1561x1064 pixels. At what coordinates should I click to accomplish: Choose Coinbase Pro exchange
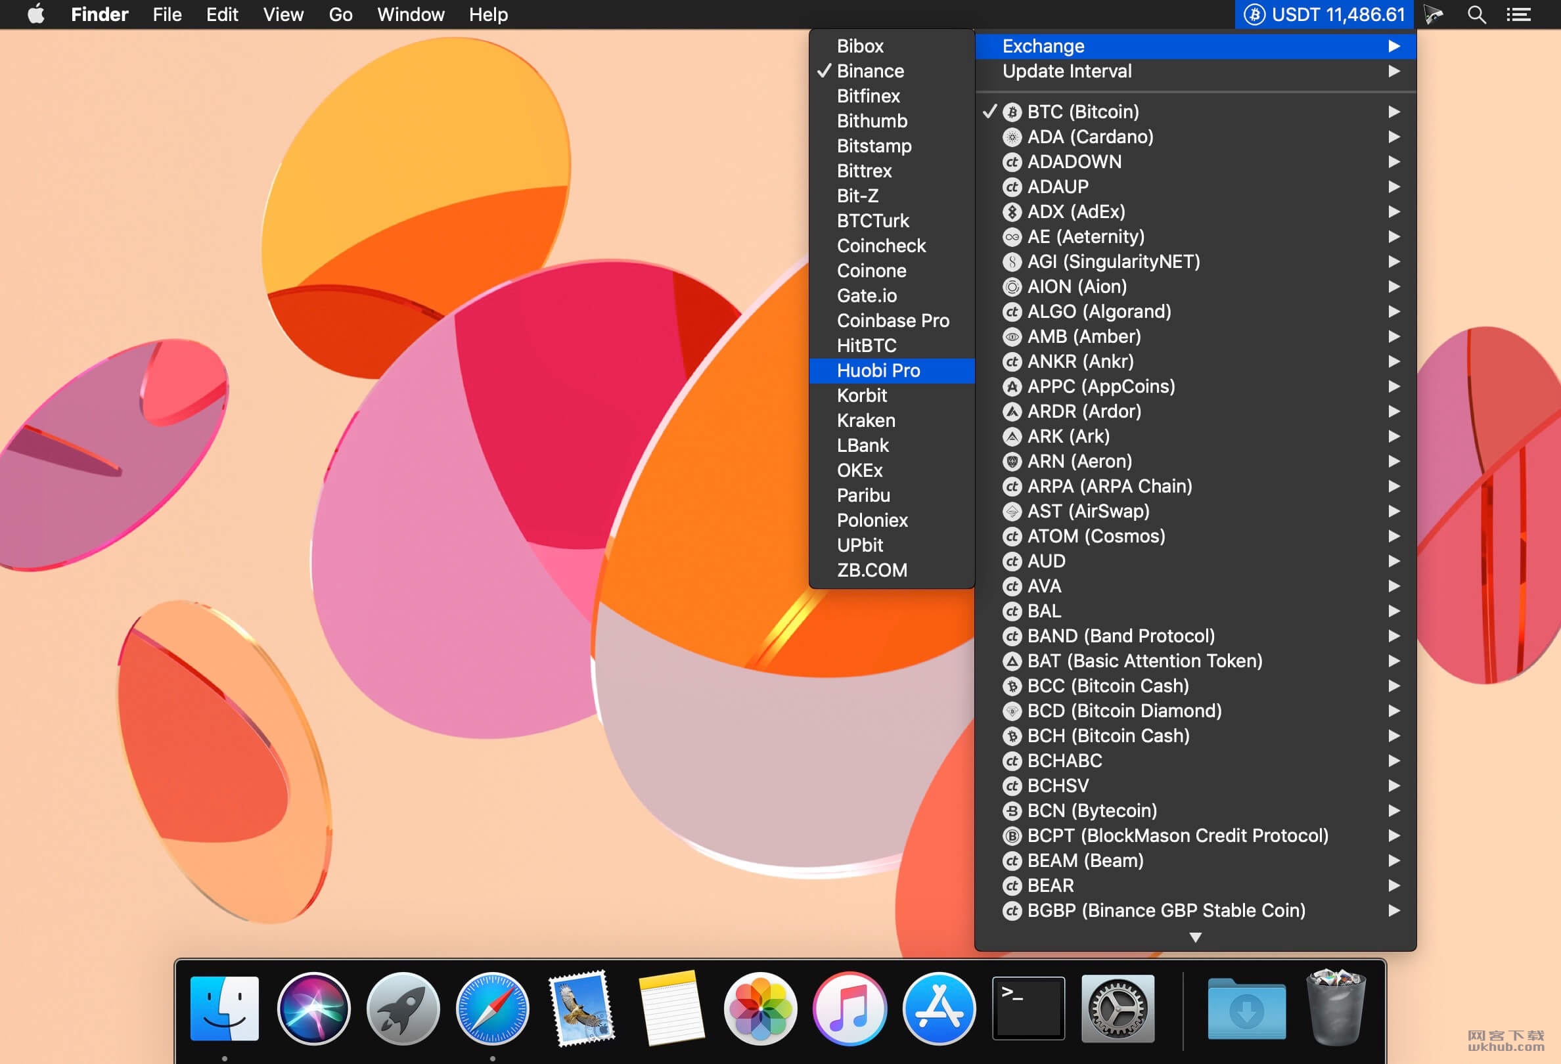click(x=892, y=321)
